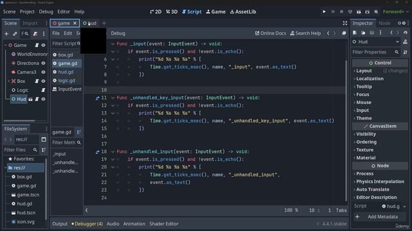Click Search Help button

coord(305,33)
